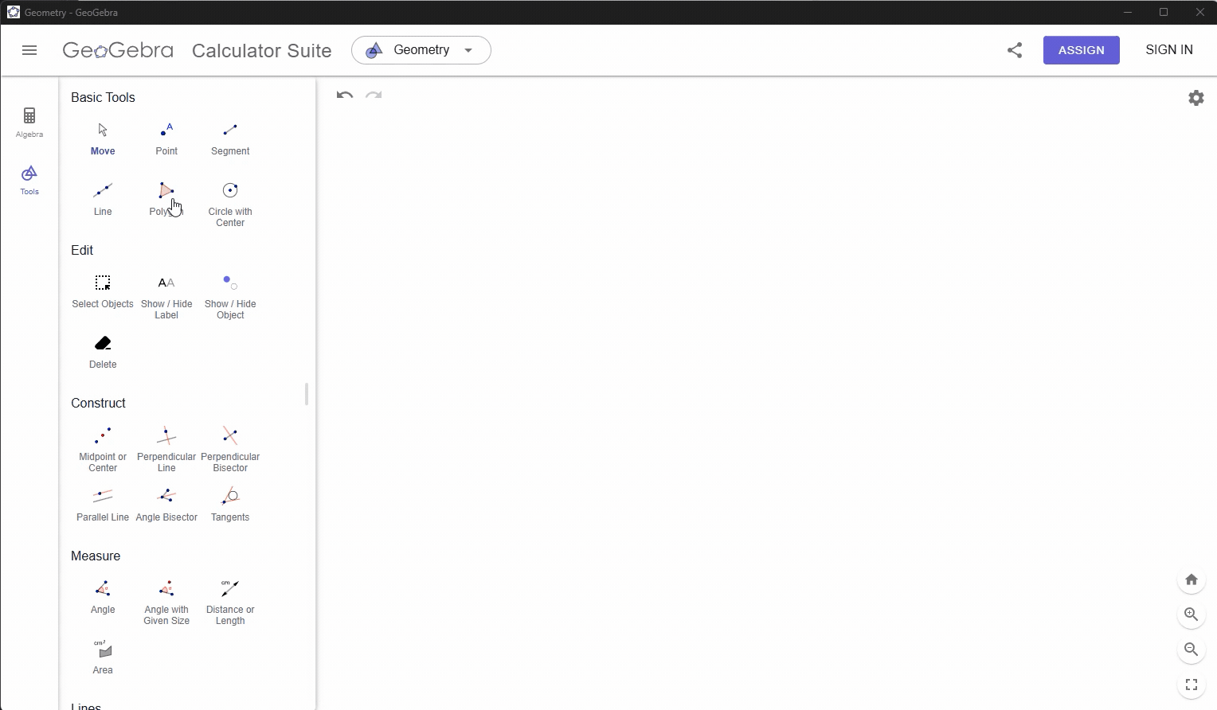Switch to the Tools tab

click(x=29, y=180)
